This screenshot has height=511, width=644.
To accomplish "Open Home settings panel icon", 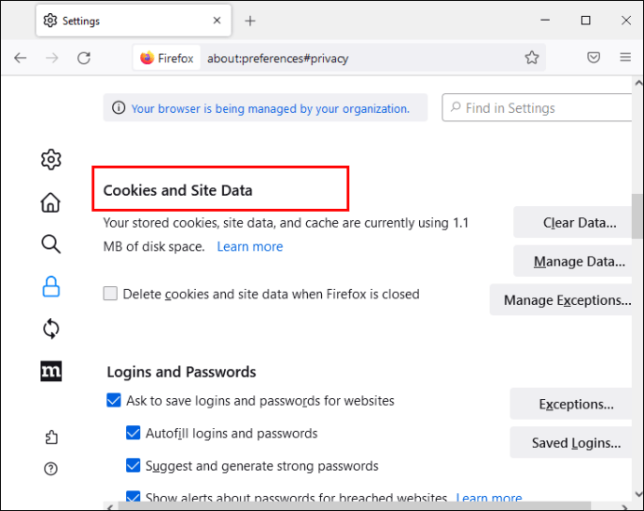I will pyautogui.click(x=51, y=202).
